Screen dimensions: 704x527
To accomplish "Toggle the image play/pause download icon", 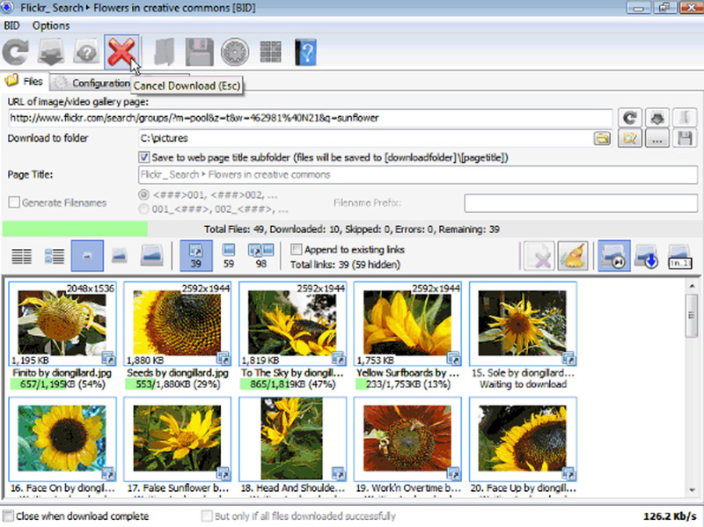I will (x=613, y=256).
